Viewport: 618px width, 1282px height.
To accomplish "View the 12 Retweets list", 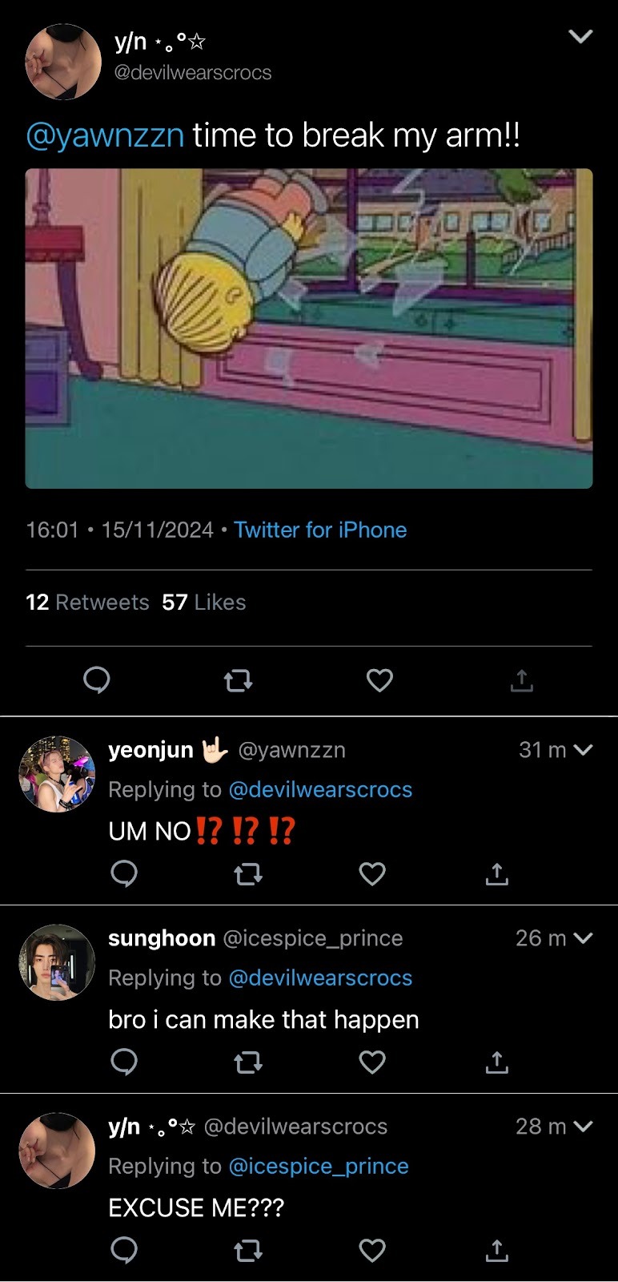I will pyautogui.click(x=87, y=603).
